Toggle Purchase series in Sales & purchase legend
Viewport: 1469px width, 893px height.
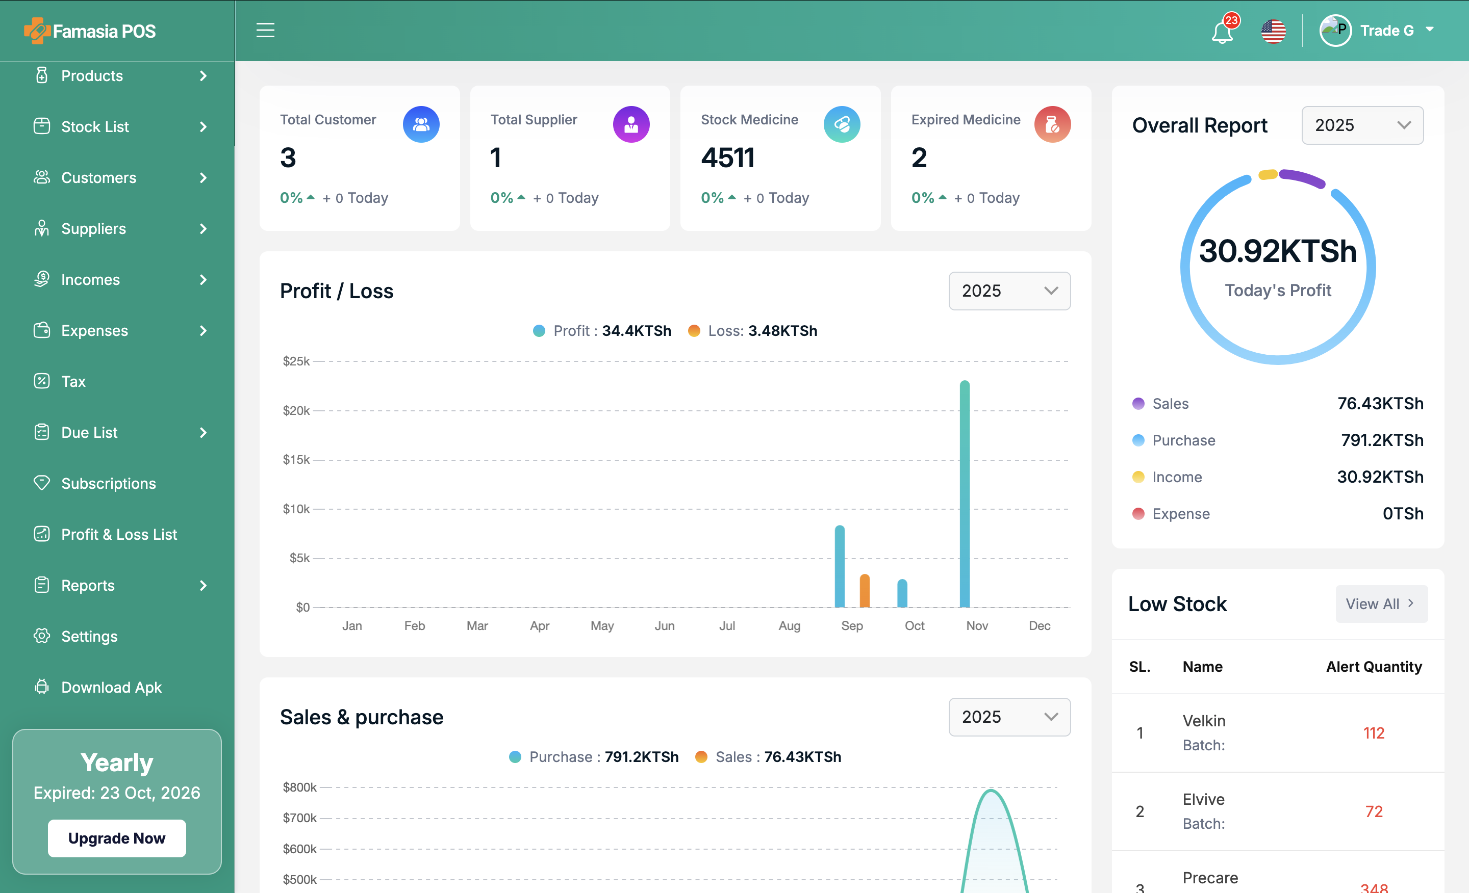pyautogui.click(x=593, y=756)
